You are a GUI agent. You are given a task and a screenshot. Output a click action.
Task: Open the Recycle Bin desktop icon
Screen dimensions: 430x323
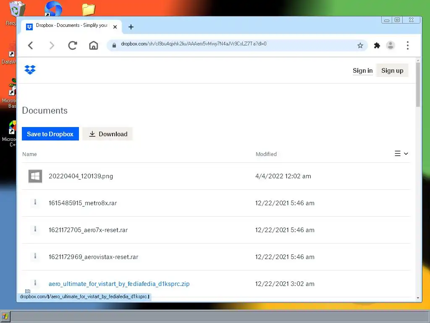(x=16, y=9)
